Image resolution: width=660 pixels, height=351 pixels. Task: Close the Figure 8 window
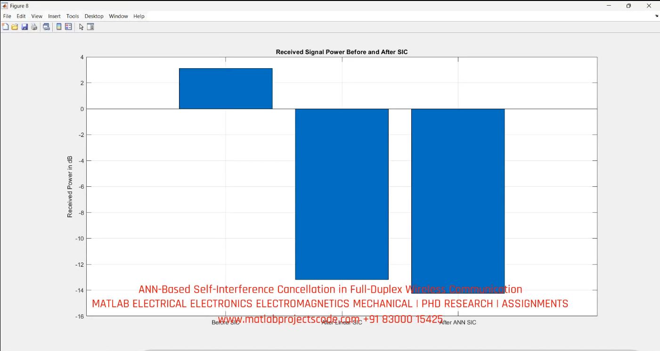[649, 6]
